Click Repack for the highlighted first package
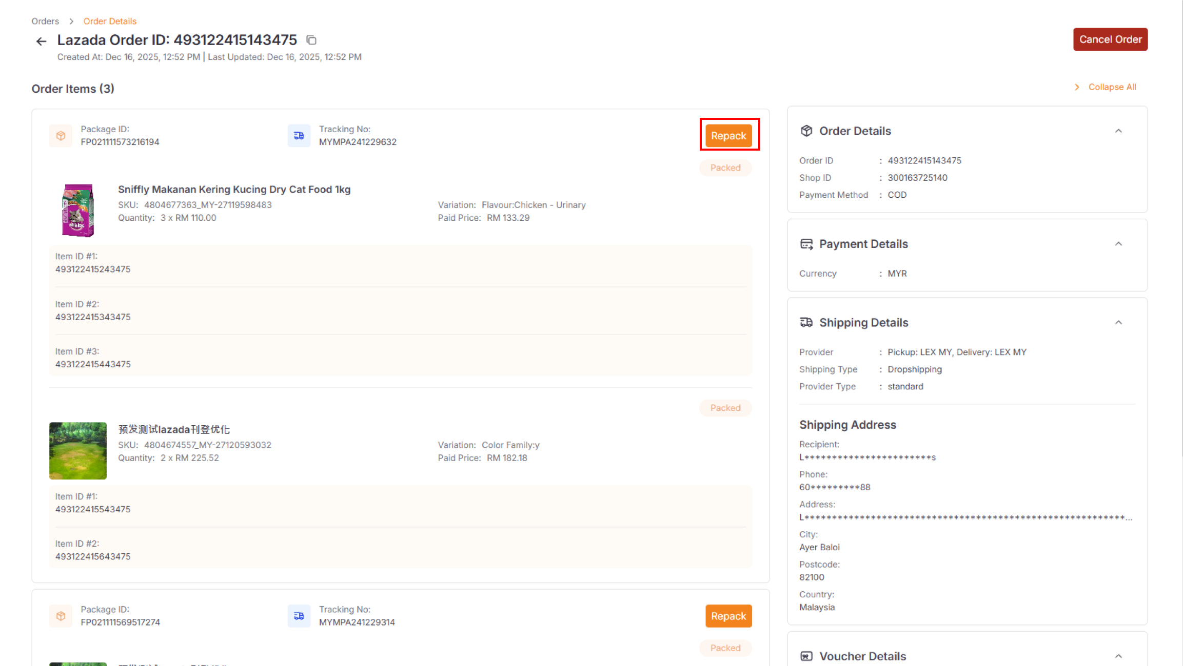Viewport: 1183px width, 666px height. (x=728, y=135)
